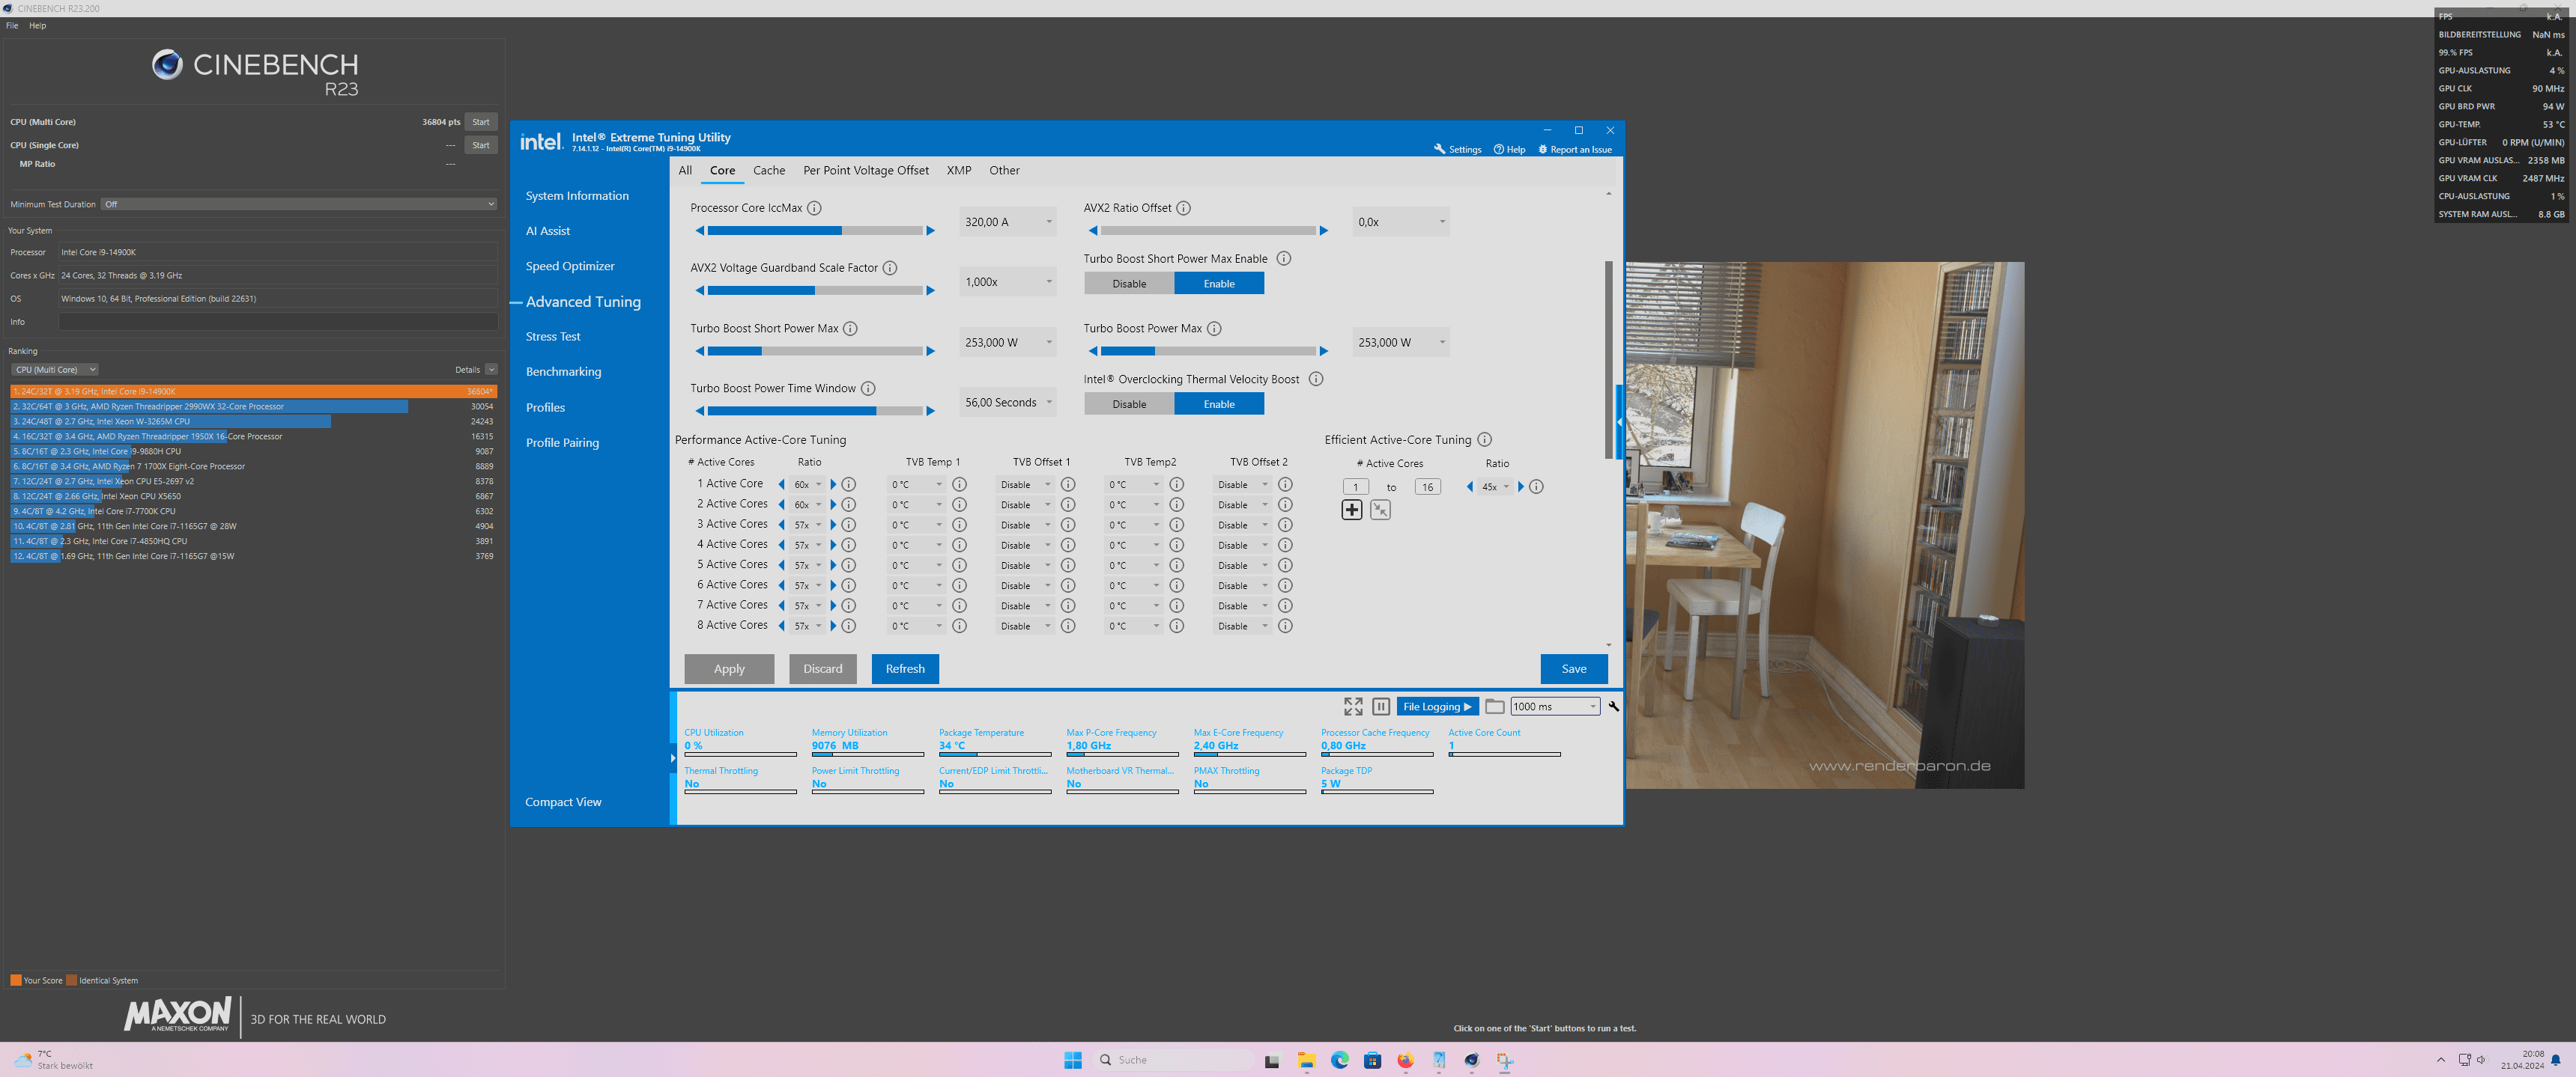Adjust the Turbo Boost Power Time Window slider
This screenshot has width=2576, height=1077.
[x=815, y=411]
